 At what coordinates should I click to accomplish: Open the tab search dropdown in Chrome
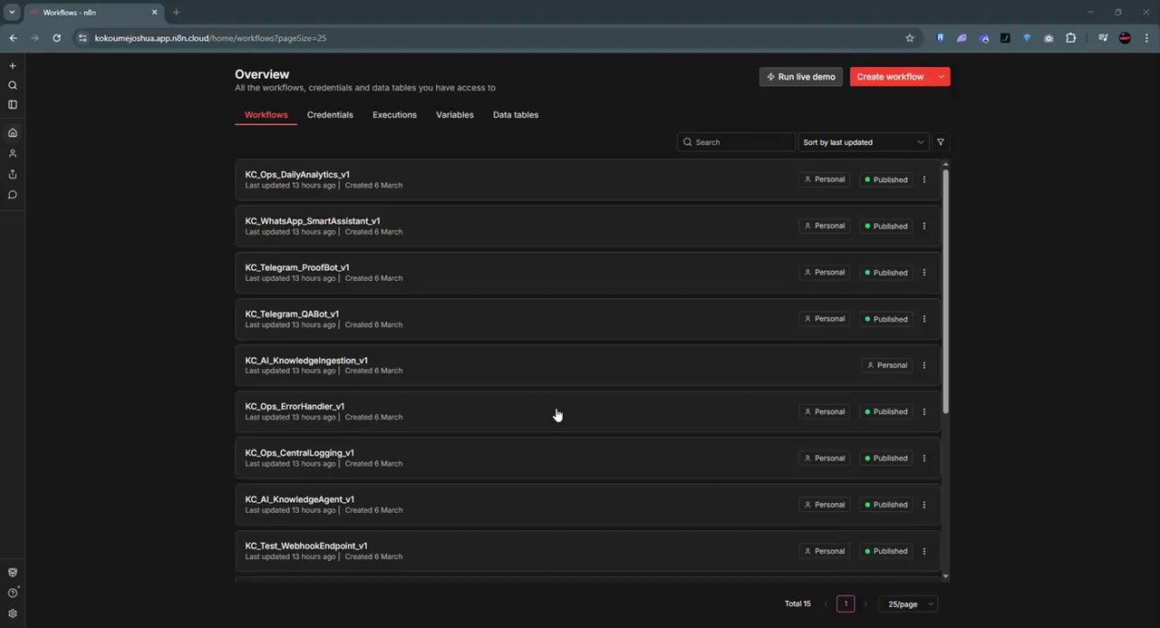pos(12,13)
